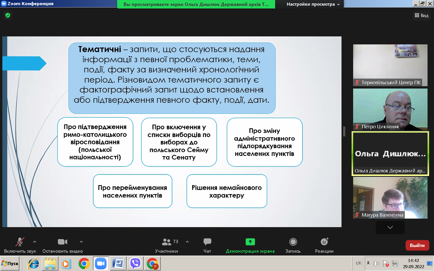This screenshot has width=434, height=271.
Task: Open the Chat panel
Action: (x=207, y=245)
